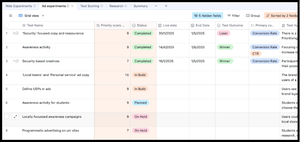
Task: Select the Completed status in Awareness activity row
Action: (143, 47)
